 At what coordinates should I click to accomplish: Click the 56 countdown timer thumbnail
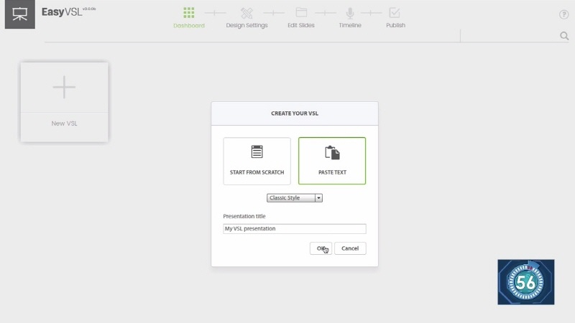click(x=526, y=282)
